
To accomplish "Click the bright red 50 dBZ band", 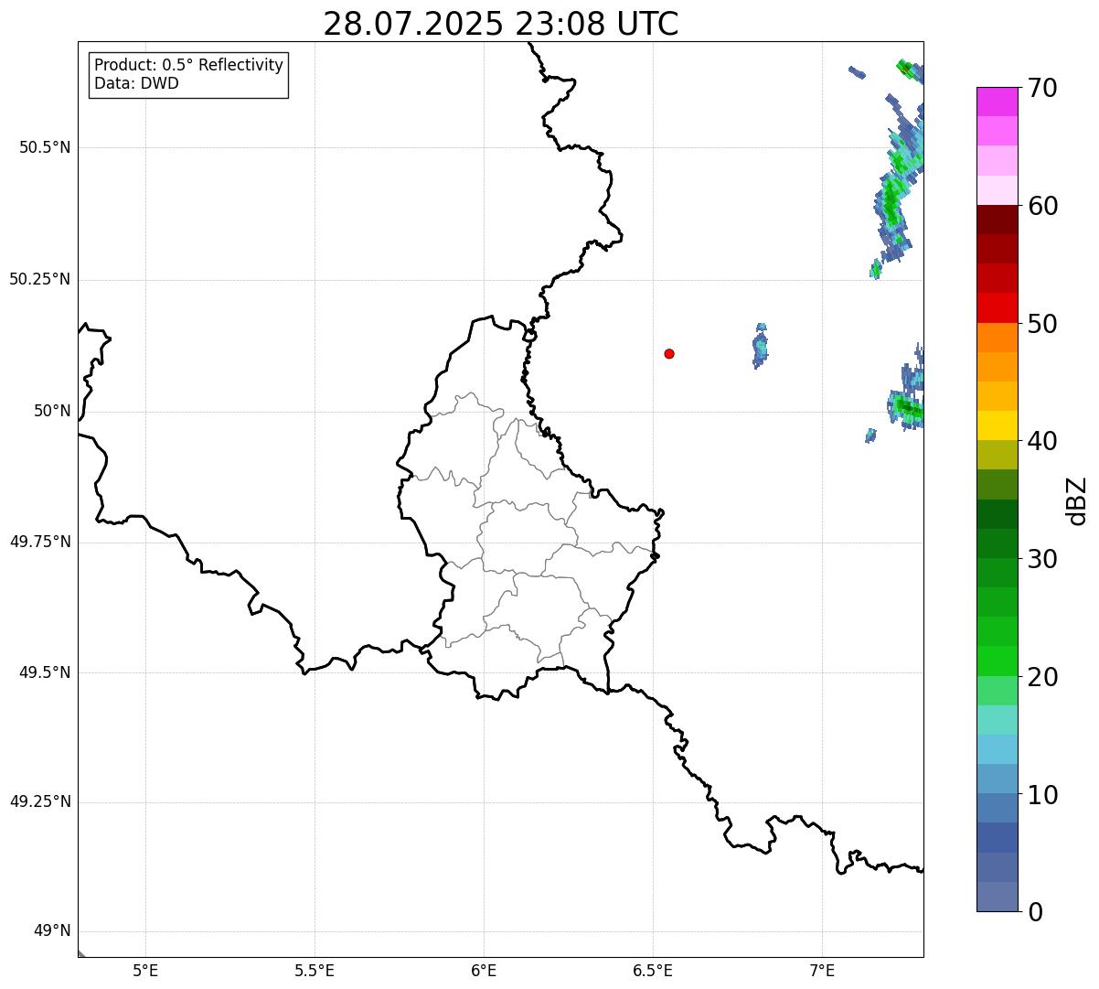I will pos(998,307).
